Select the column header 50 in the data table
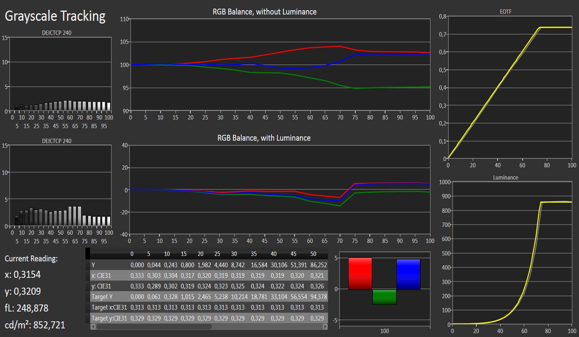Screen dimensions: 579x337 313,254
